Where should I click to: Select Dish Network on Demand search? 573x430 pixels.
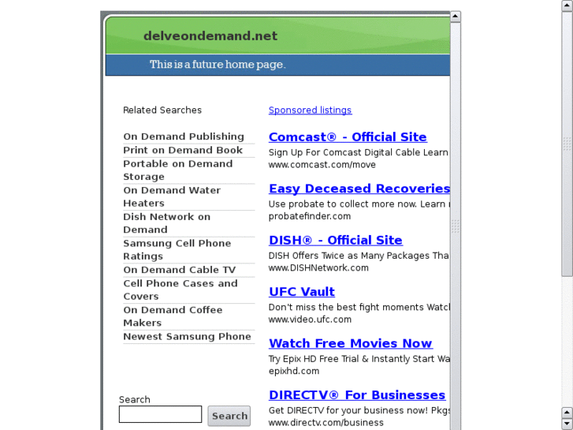coord(166,223)
